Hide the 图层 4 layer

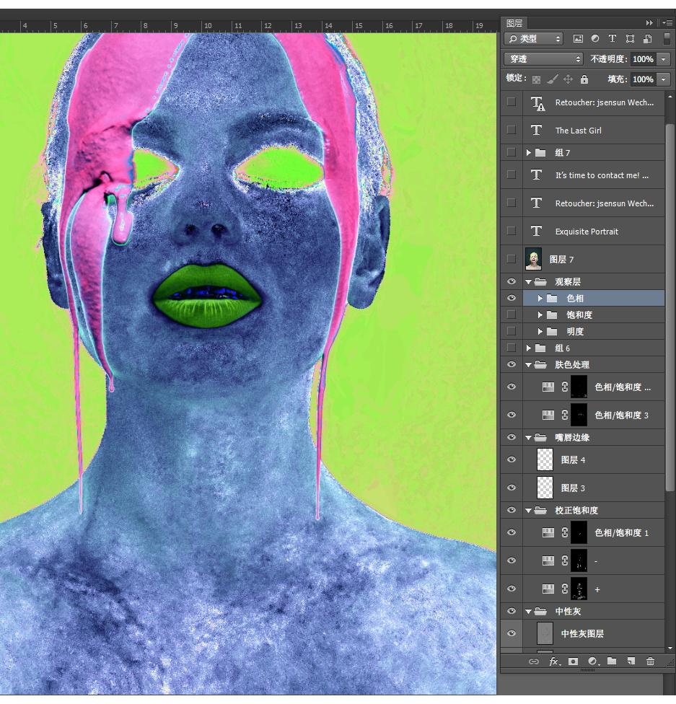point(512,459)
